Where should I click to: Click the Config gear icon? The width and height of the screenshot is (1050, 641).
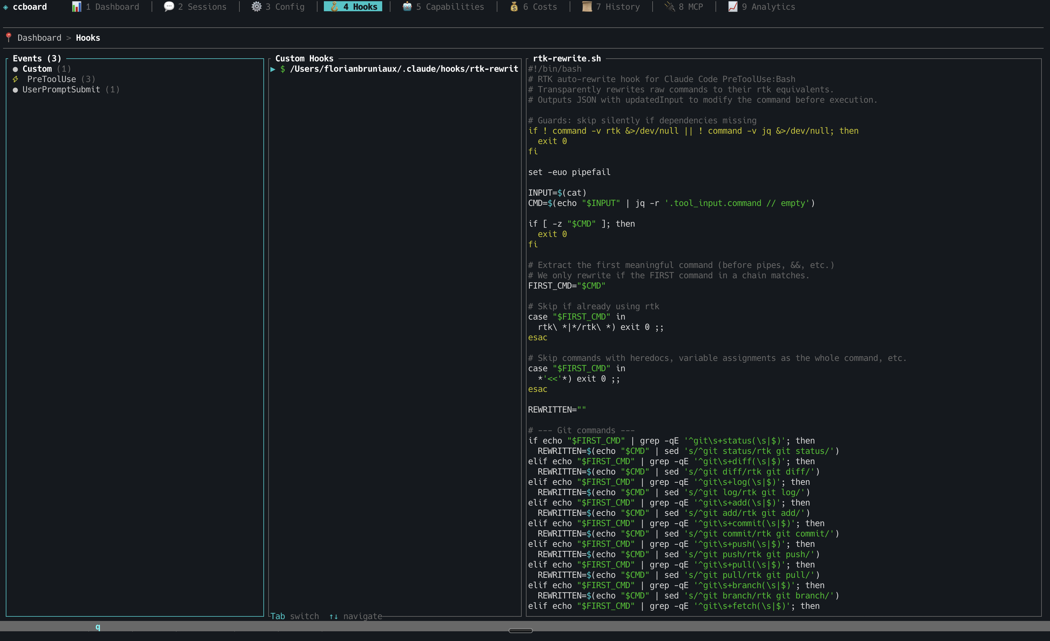point(256,7)
